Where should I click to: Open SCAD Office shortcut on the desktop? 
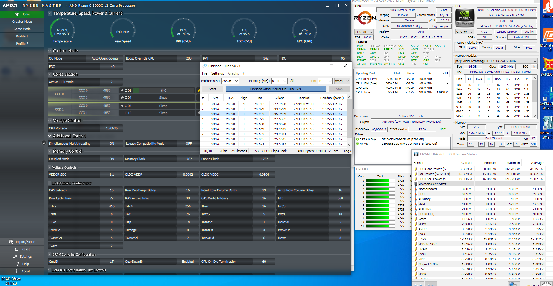point(11,281)
